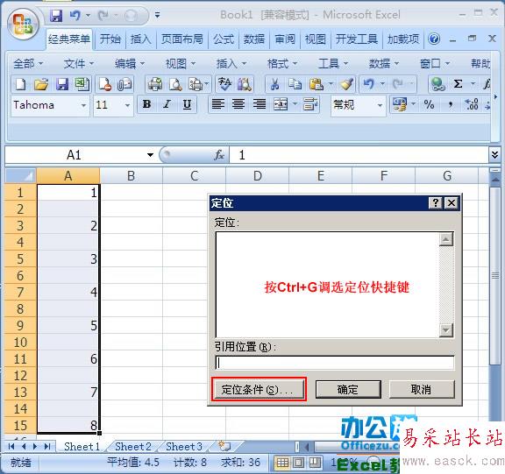The width and height of the screenshot is (505, 474).
Task: Open the 格式 menu
Action: pos(282,63)
